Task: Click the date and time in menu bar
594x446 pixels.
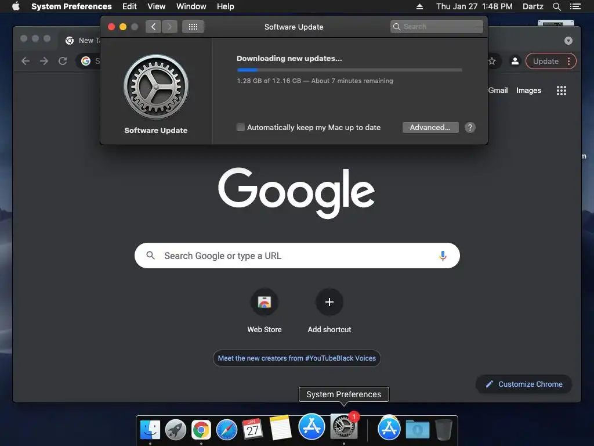Action: click(x=474, y=6)
